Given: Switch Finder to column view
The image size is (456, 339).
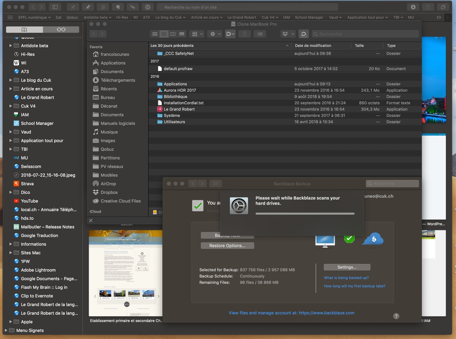Looking at the screenshot, I should pyautogui.click(x=173, y=34).
